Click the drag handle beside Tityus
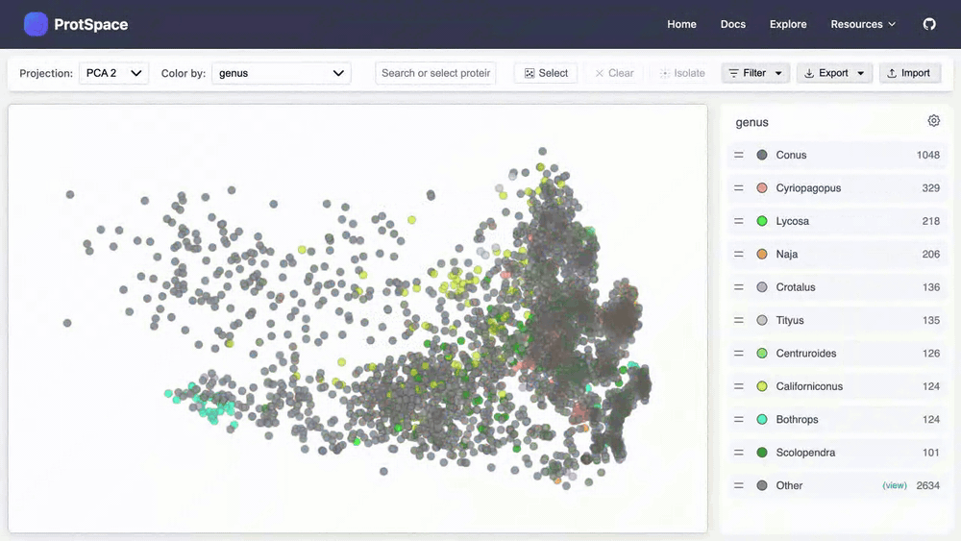961x541 pixels. pos(739,320)
